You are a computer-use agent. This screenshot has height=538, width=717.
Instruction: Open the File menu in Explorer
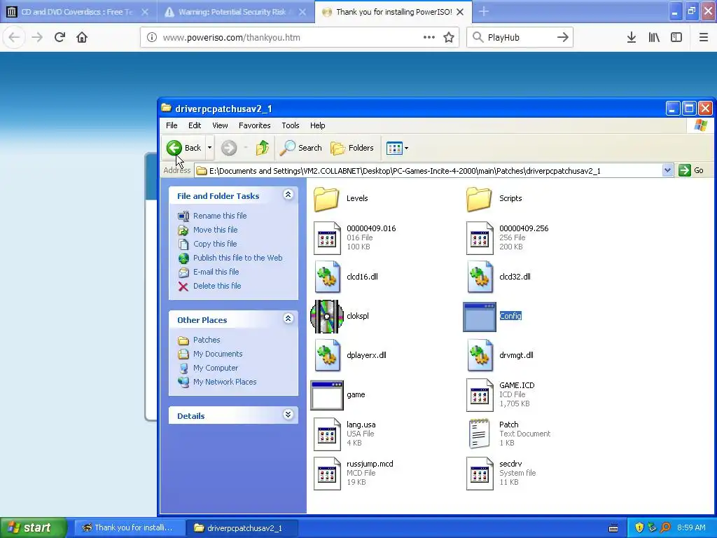click(172, 125)
